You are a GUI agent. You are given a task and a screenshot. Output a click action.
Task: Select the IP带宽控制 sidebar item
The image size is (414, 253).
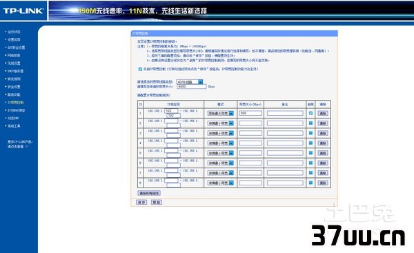click(x=15, y=102)
